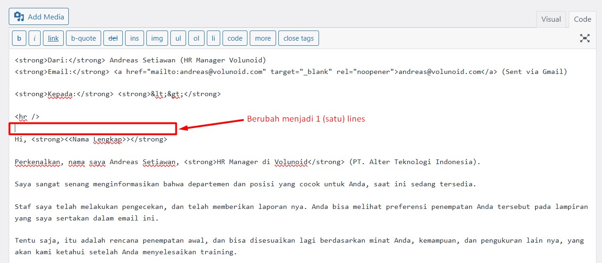The height and width of the screenshot is (263, 602).
Task: Insert the code tag
Action: tap(235, 38)
